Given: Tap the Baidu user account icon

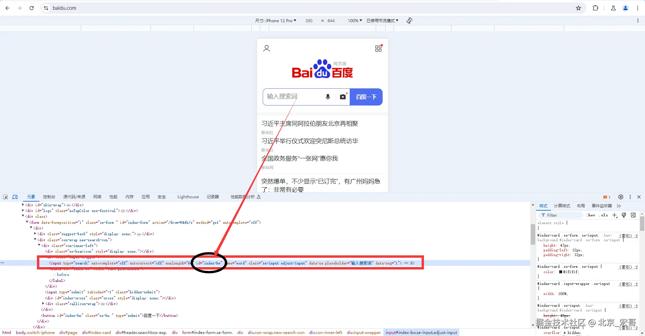Looking at the screenshot, I should coord(267,48).
